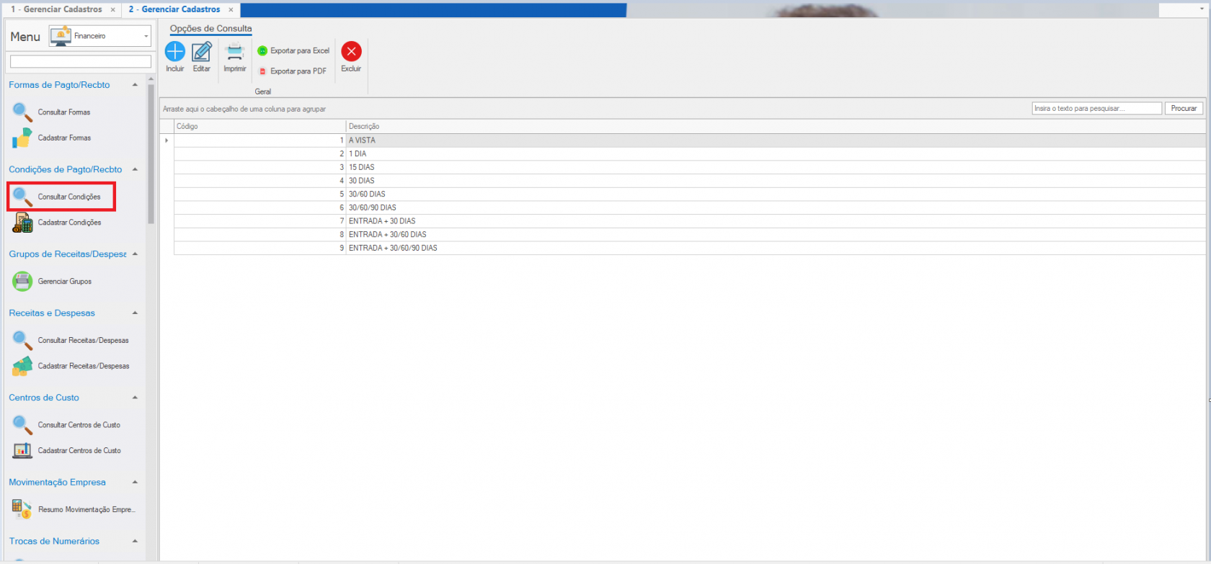Focus the menu search box
1211x564 pixels.
(x=81, y=62)
